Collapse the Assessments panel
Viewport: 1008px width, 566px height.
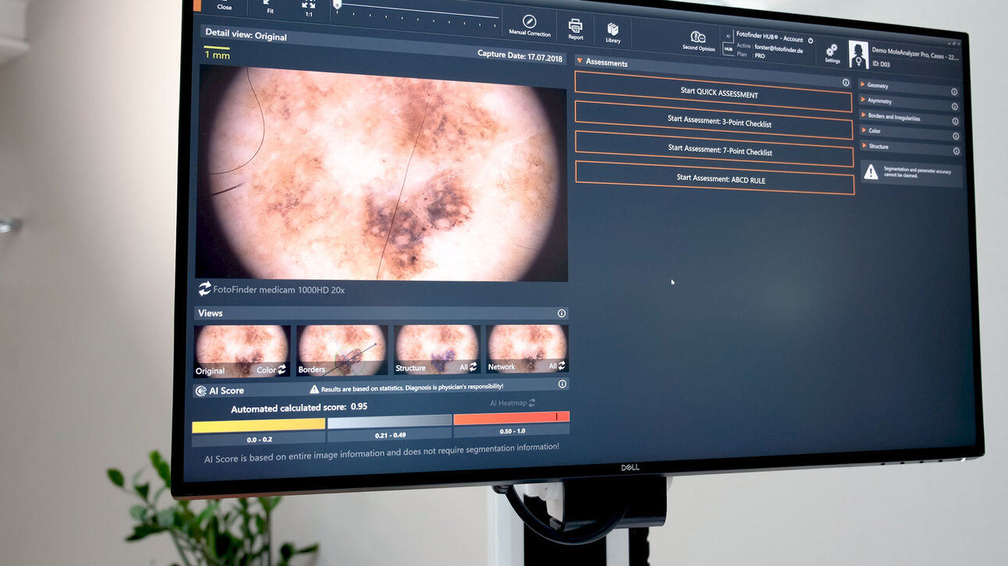(578, 62)
